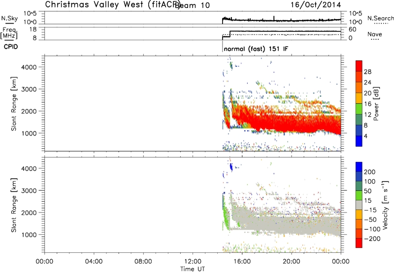This screenshot has width=394, height=272.
Task: Click the noise trace in the N.Sky panel
Action: click(281, 20)
